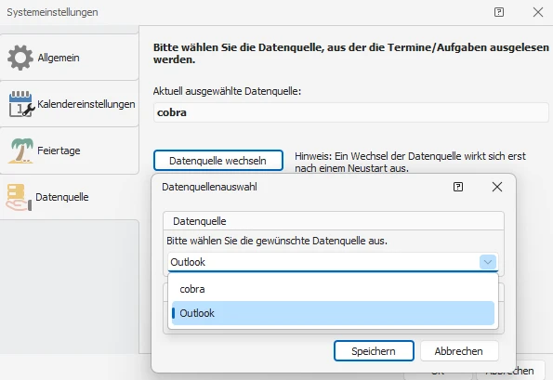This screenshot has height=380, width=553.
Task: Switch to Kalendereinstellungen section
Action: [70, 104]
